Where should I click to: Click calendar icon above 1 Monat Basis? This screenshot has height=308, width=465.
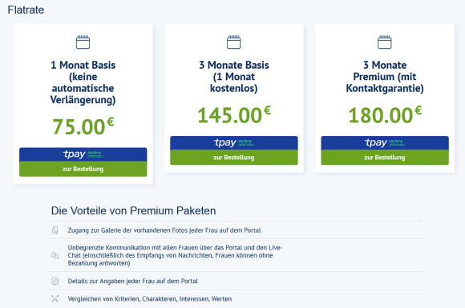pyautogui.click(x=83, y=42)
